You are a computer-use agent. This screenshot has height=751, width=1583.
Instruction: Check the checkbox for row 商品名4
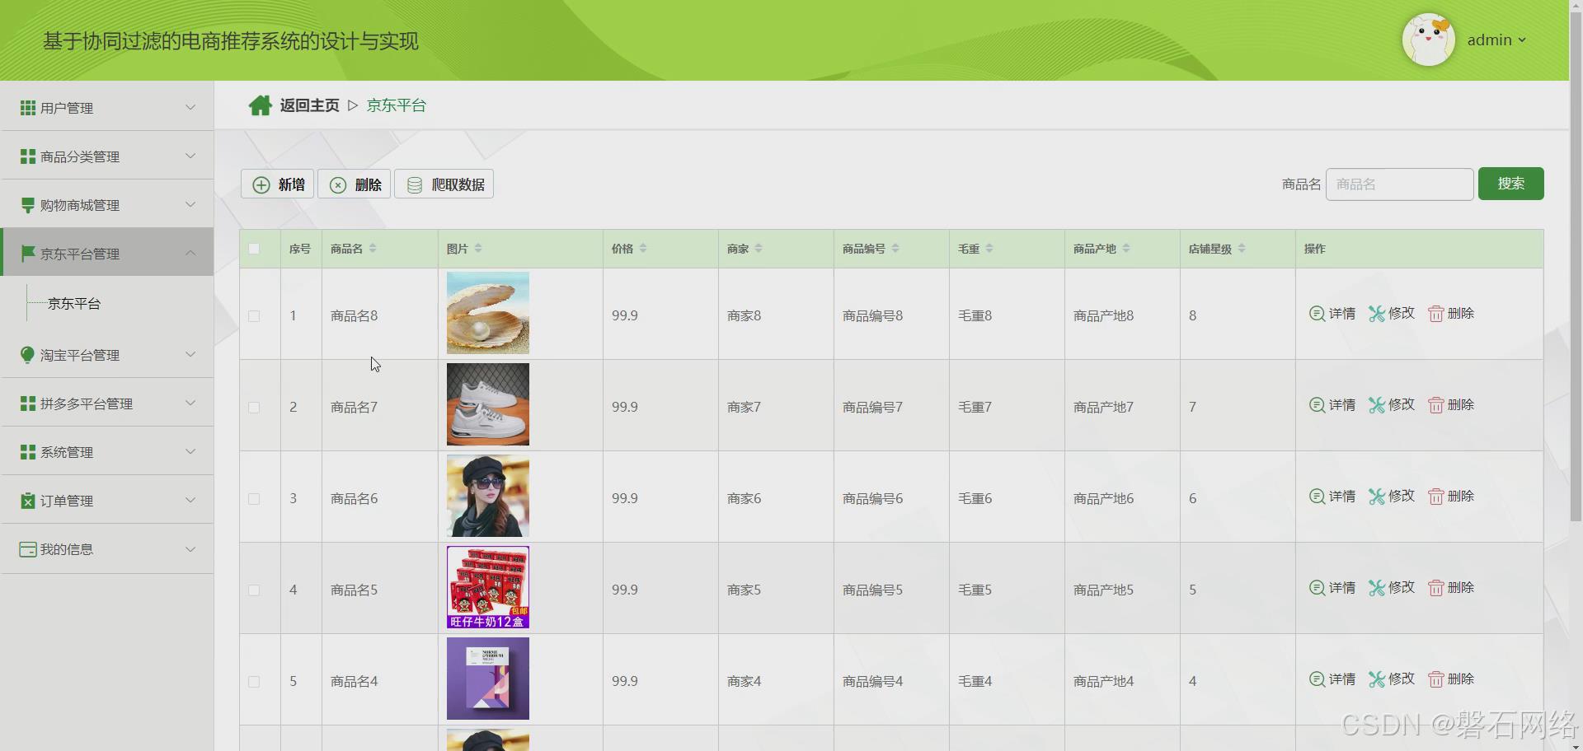(x=254, y=682)
